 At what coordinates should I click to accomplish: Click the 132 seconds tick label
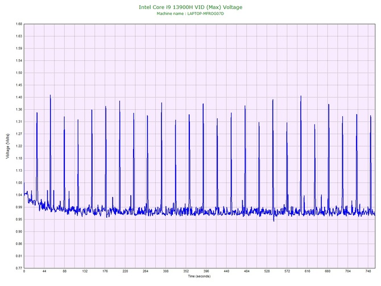click(85, 272)
